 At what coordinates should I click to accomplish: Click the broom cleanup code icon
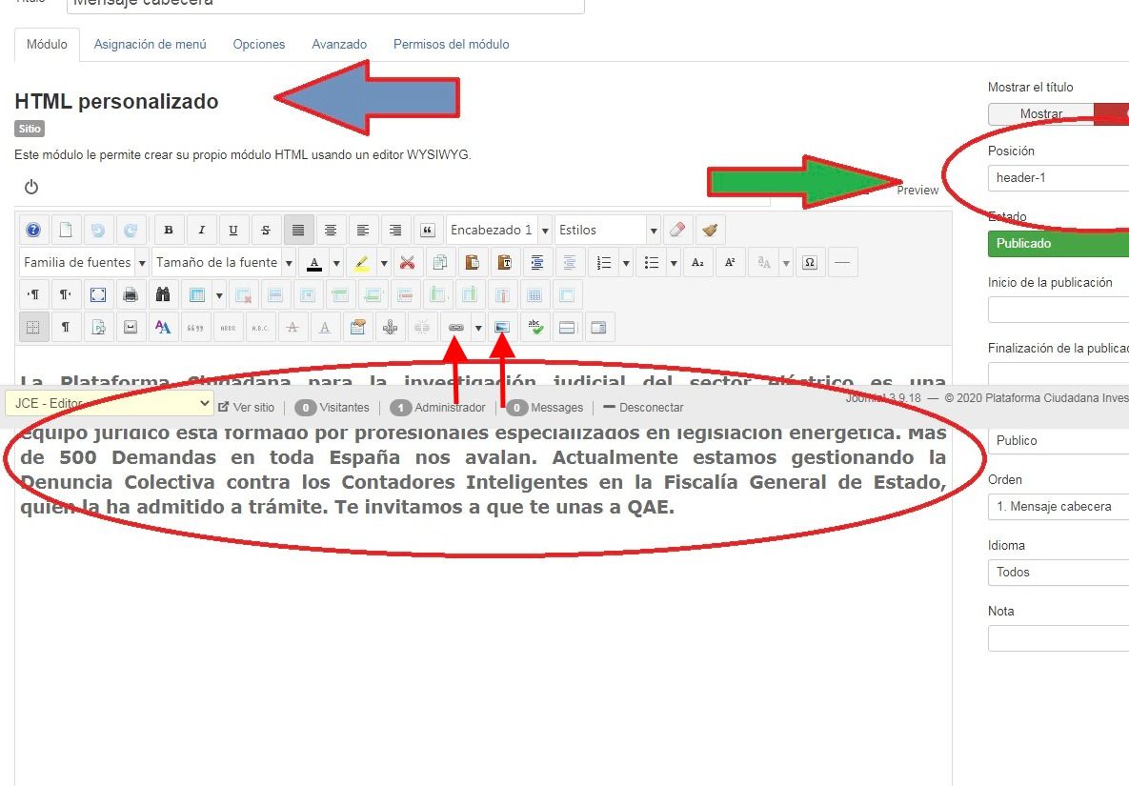[x=710, y=231]
